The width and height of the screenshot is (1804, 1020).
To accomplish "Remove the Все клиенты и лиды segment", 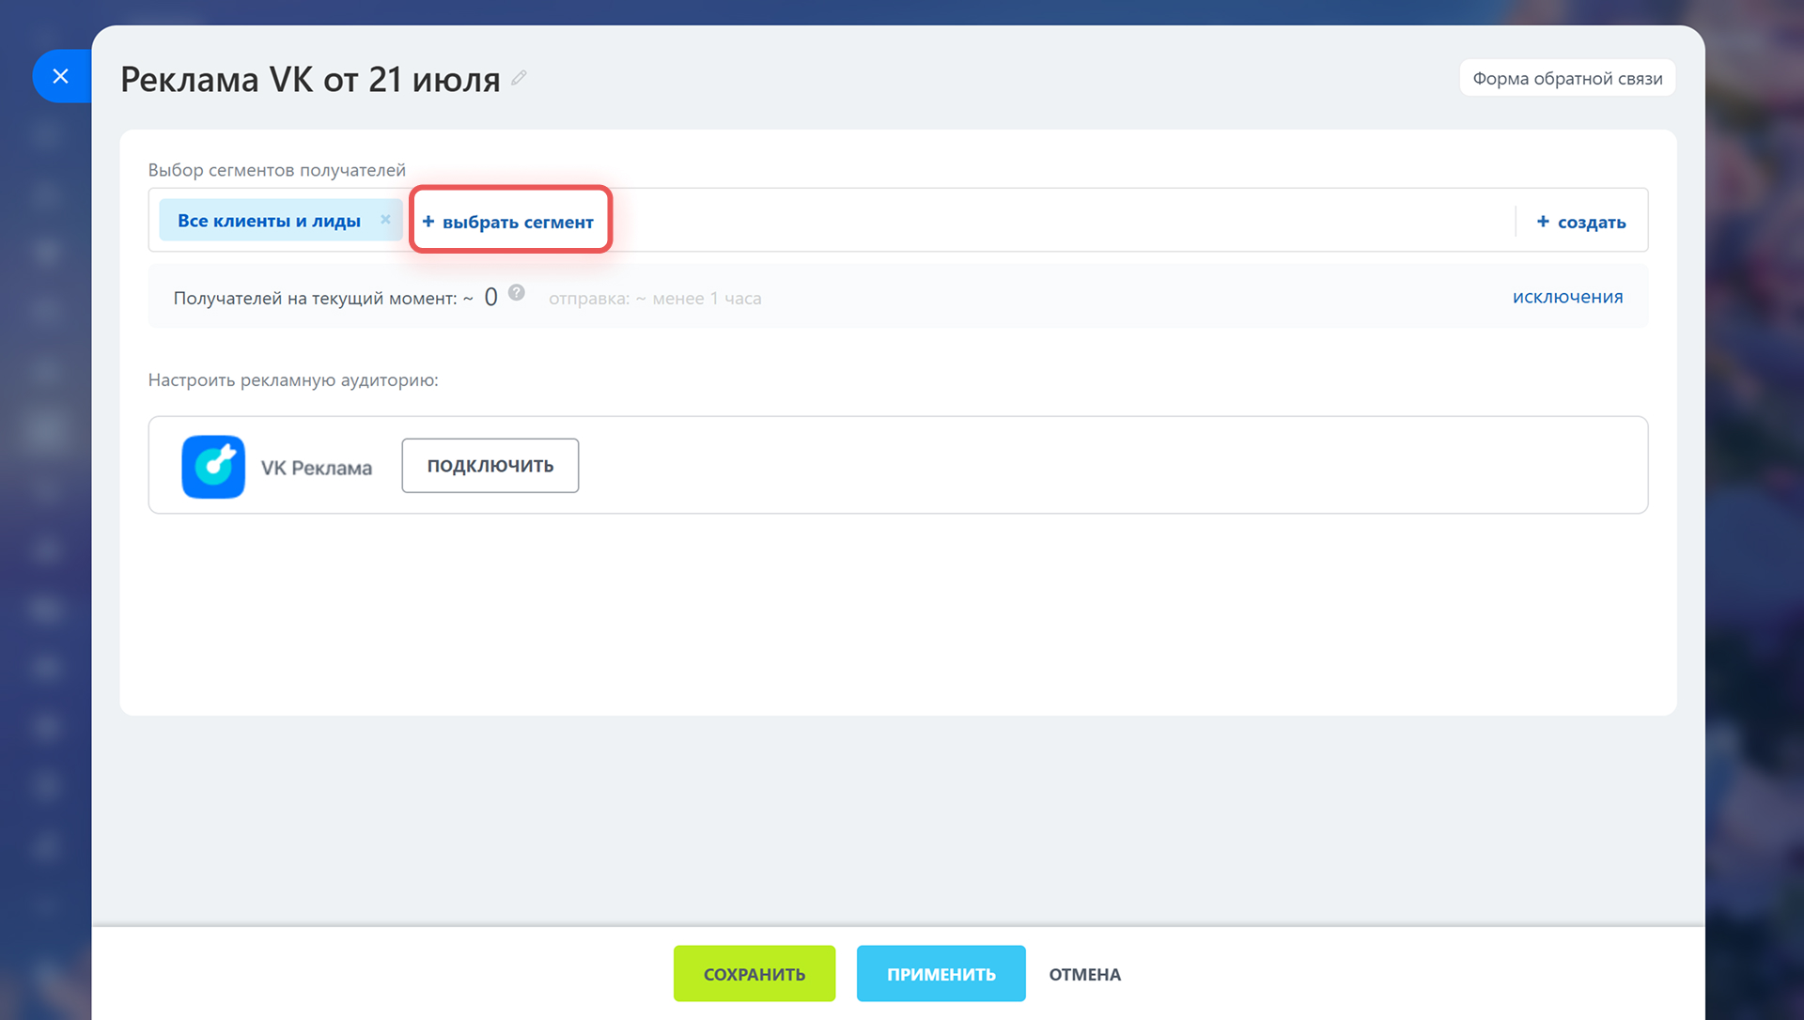I will [x=385, y=220].
